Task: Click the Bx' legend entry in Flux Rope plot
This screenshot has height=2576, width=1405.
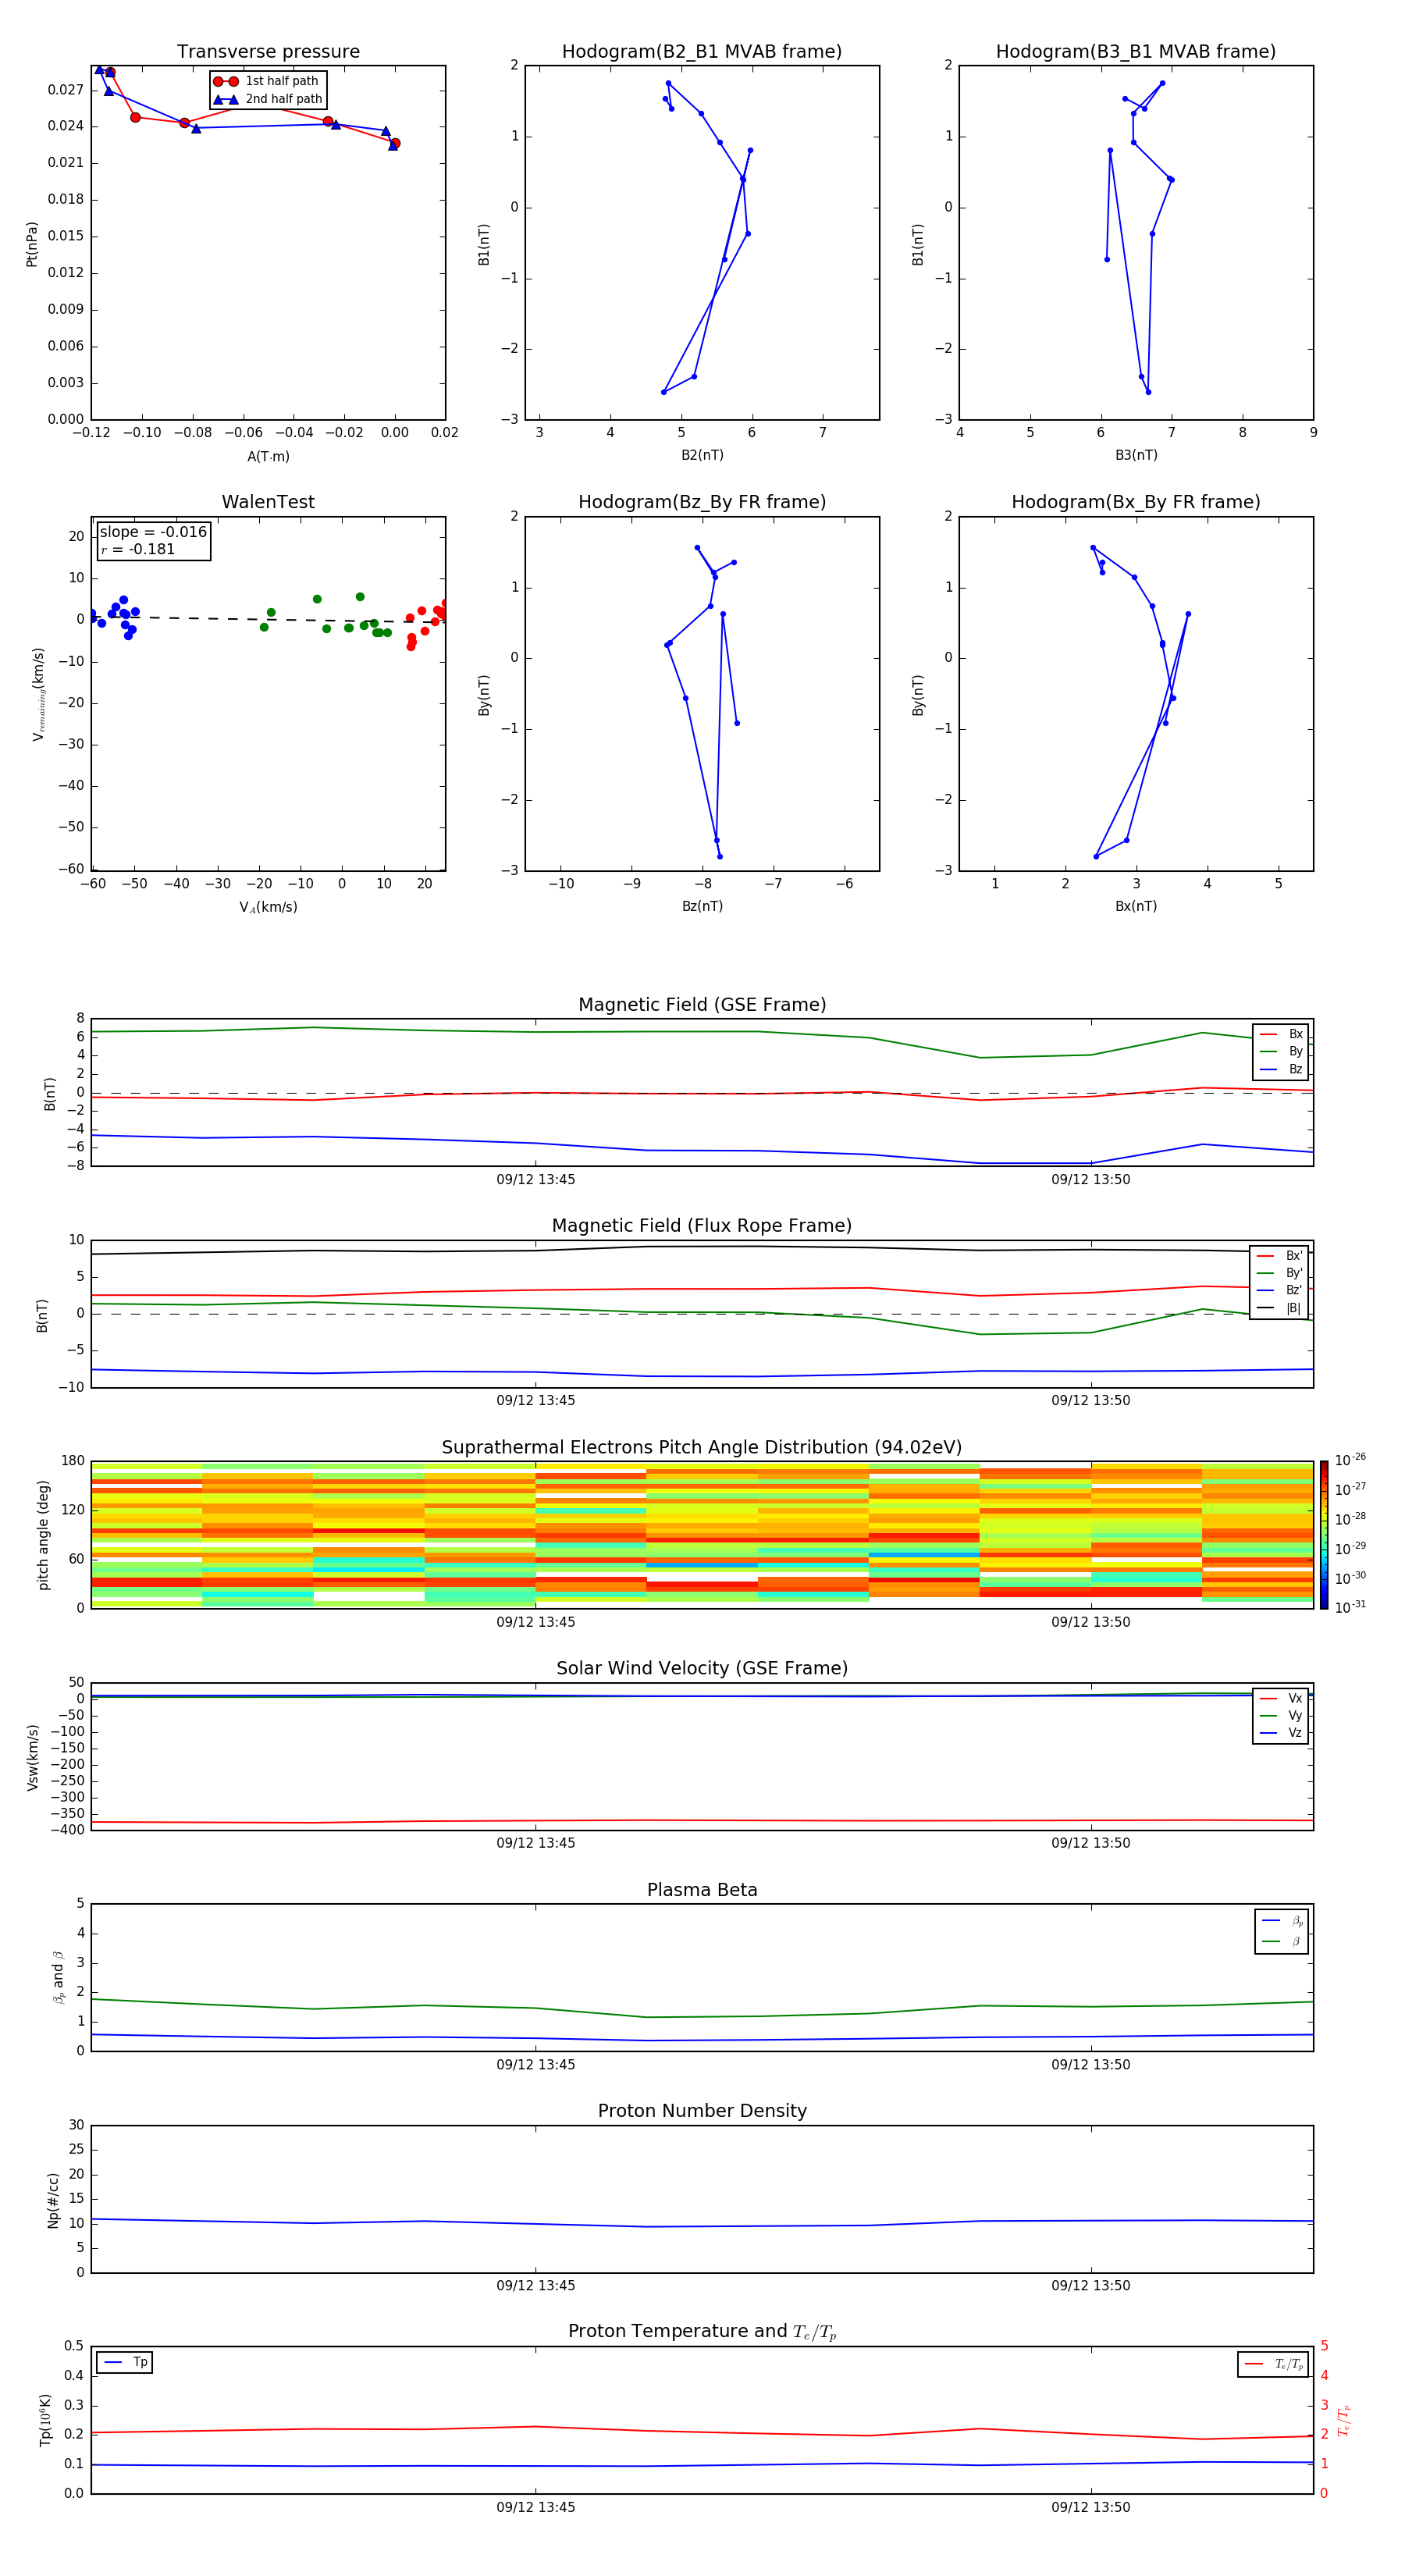Action: [1279, 1256]
